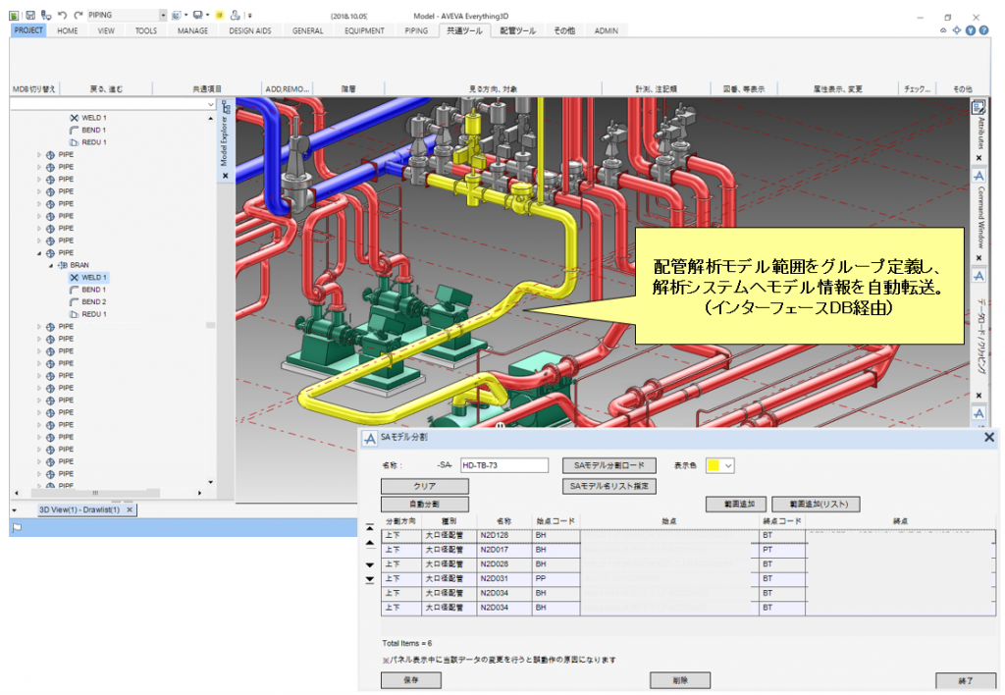
Task: Click the 始点コード column header
Action: pyautogui.click(x=555, y=521)
